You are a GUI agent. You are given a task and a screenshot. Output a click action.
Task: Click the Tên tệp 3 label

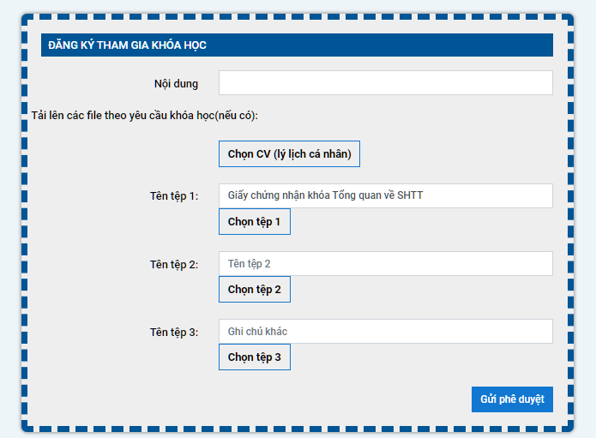coord(173,332)
